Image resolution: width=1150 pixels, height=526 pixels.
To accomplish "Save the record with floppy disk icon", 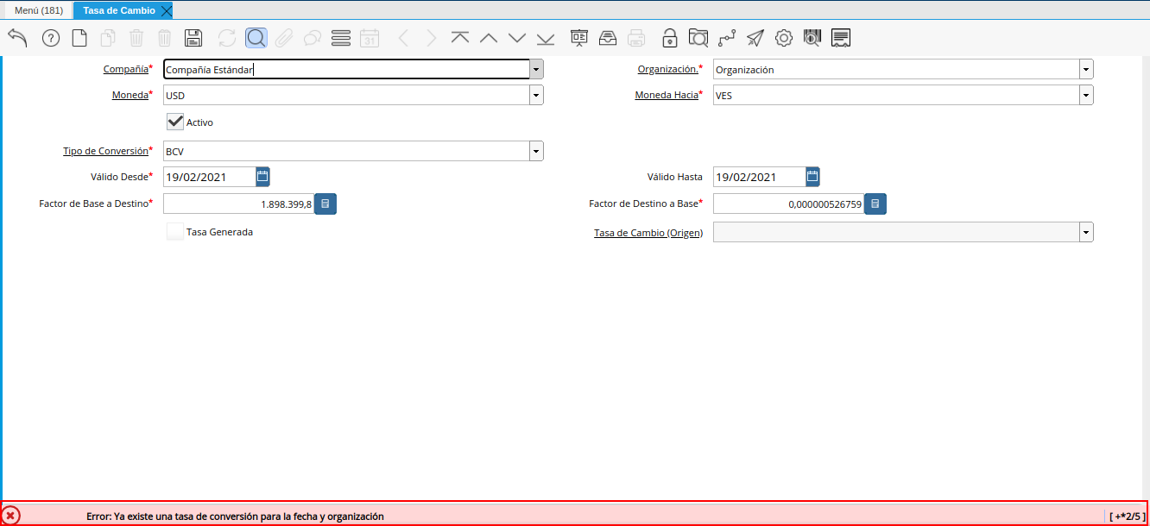I will [x=193, y=38].
